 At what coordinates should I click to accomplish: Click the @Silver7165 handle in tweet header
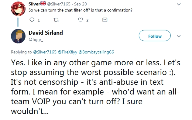coord(59,4)
